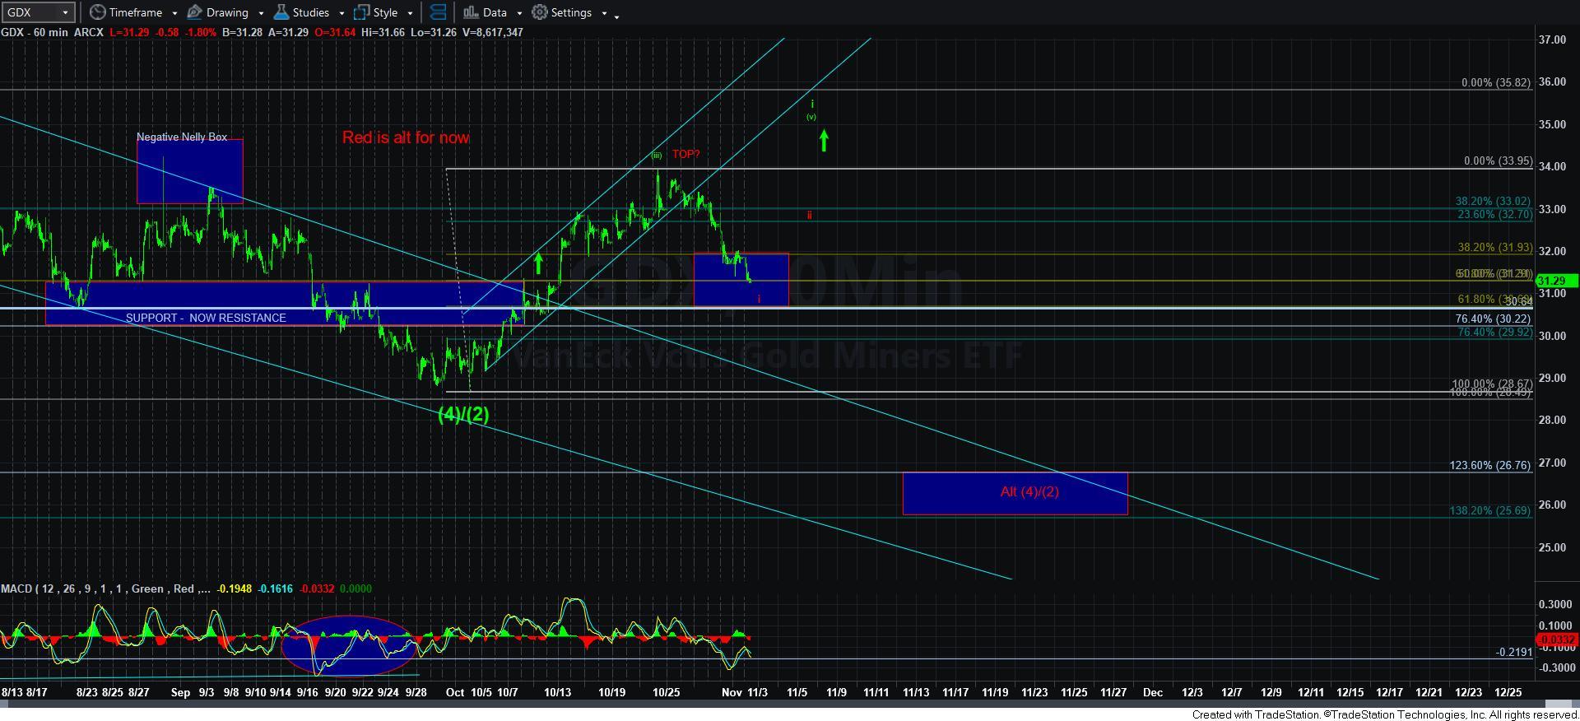This screenshot has height=721, width=1580.
Task: Click the Timeframe toolbar button
Action: point(126,12)
